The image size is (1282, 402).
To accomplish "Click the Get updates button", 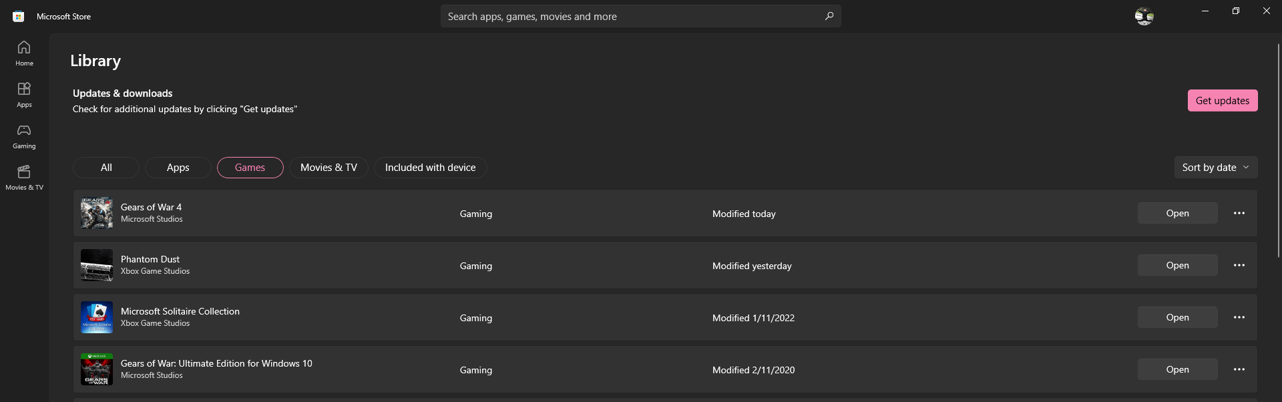I will point(1222,101).
